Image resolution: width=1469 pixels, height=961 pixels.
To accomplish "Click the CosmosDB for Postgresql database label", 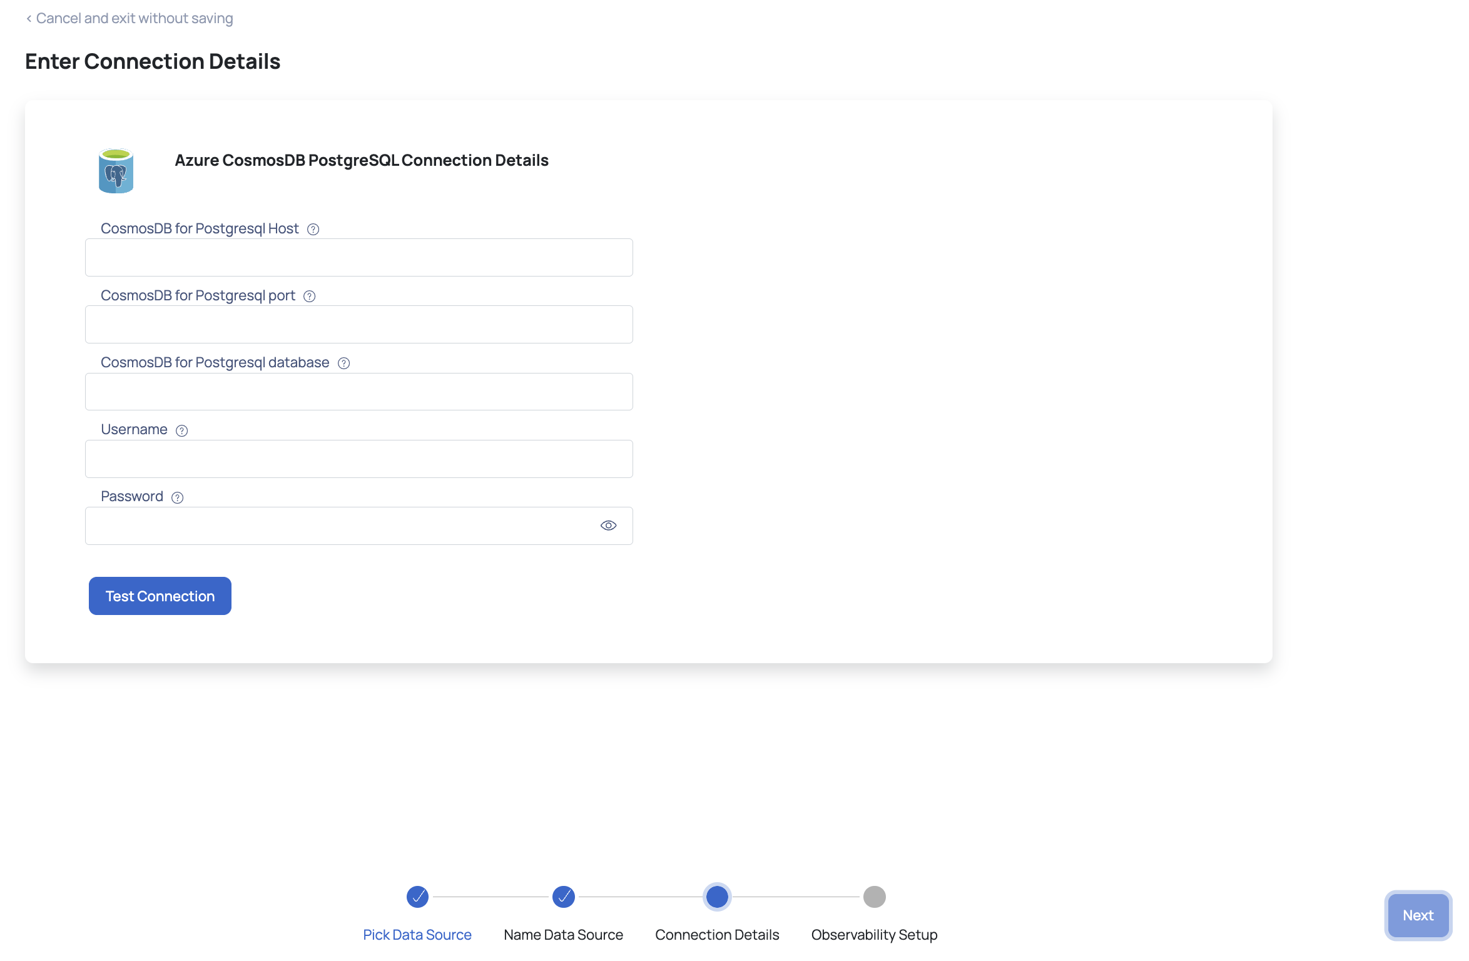I will pos(215,362).
